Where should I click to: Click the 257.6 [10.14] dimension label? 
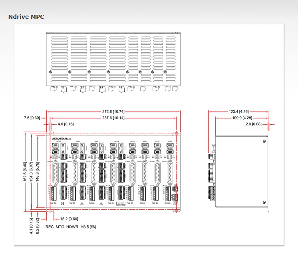pyautogui.click(x=113, y=118)
